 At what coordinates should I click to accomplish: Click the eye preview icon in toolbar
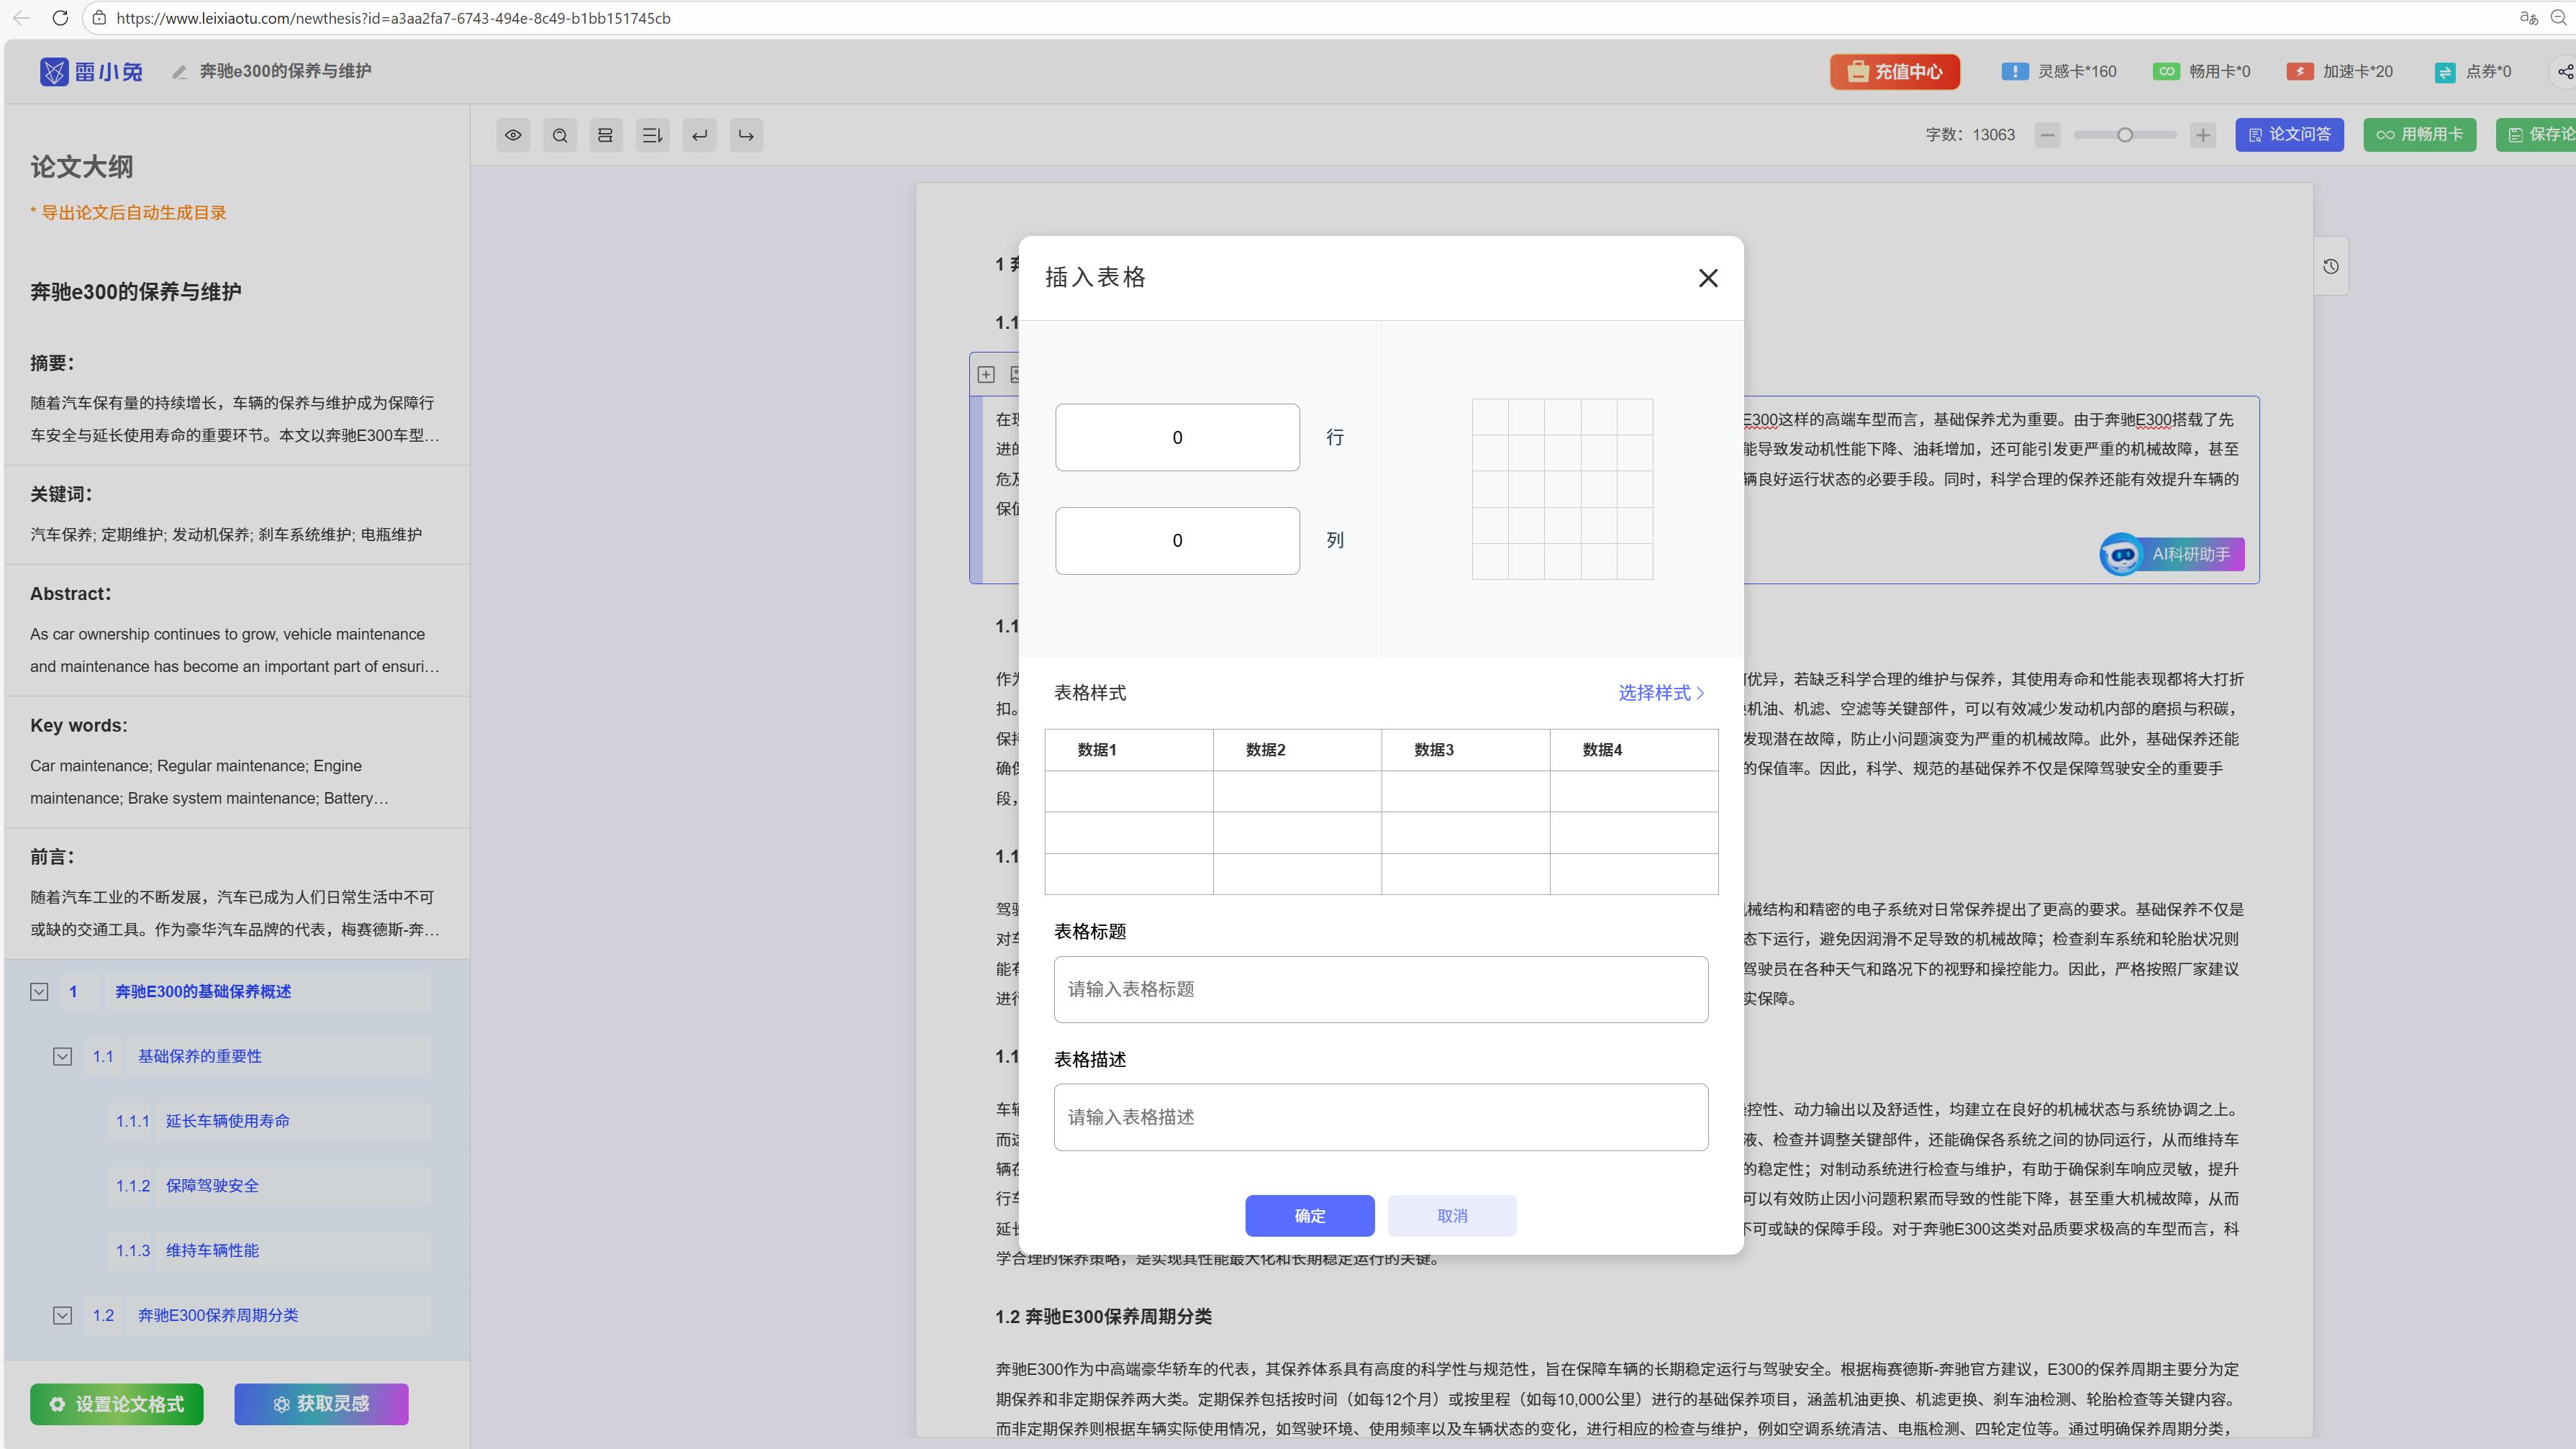tap(513, 135)
